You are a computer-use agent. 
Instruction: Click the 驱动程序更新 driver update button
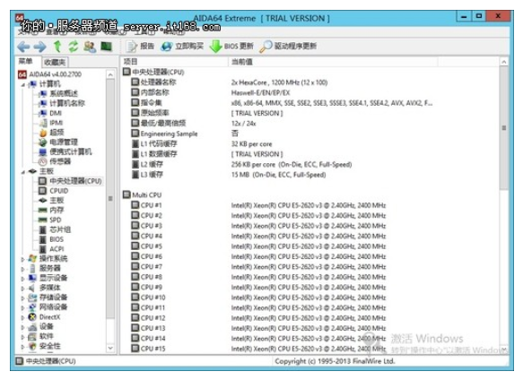coord(288,47)
